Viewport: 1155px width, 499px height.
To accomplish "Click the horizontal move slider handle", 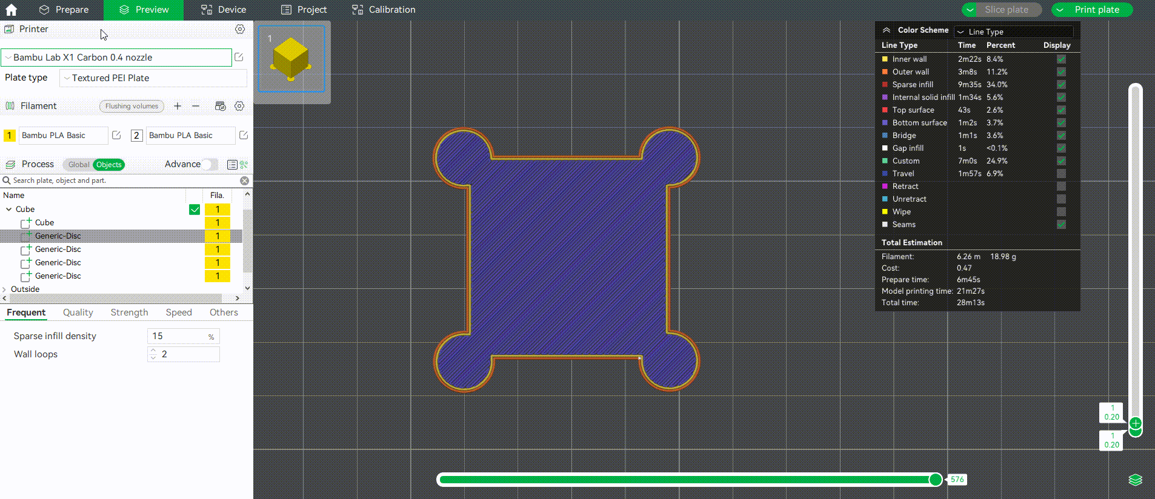I will (936, 480).
